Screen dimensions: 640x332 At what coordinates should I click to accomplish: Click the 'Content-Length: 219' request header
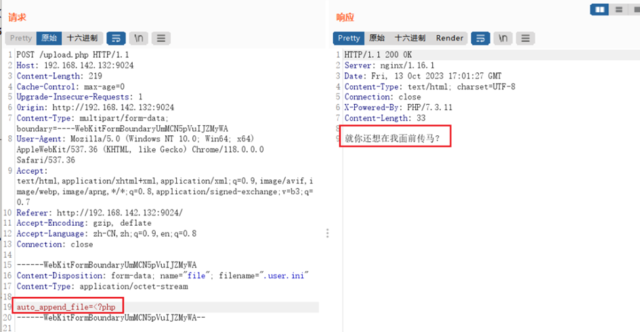59,76
